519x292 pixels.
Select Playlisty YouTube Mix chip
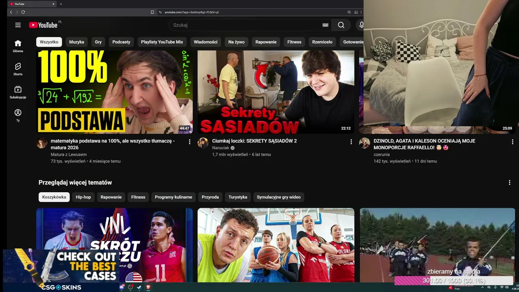[x=162, y=42]
